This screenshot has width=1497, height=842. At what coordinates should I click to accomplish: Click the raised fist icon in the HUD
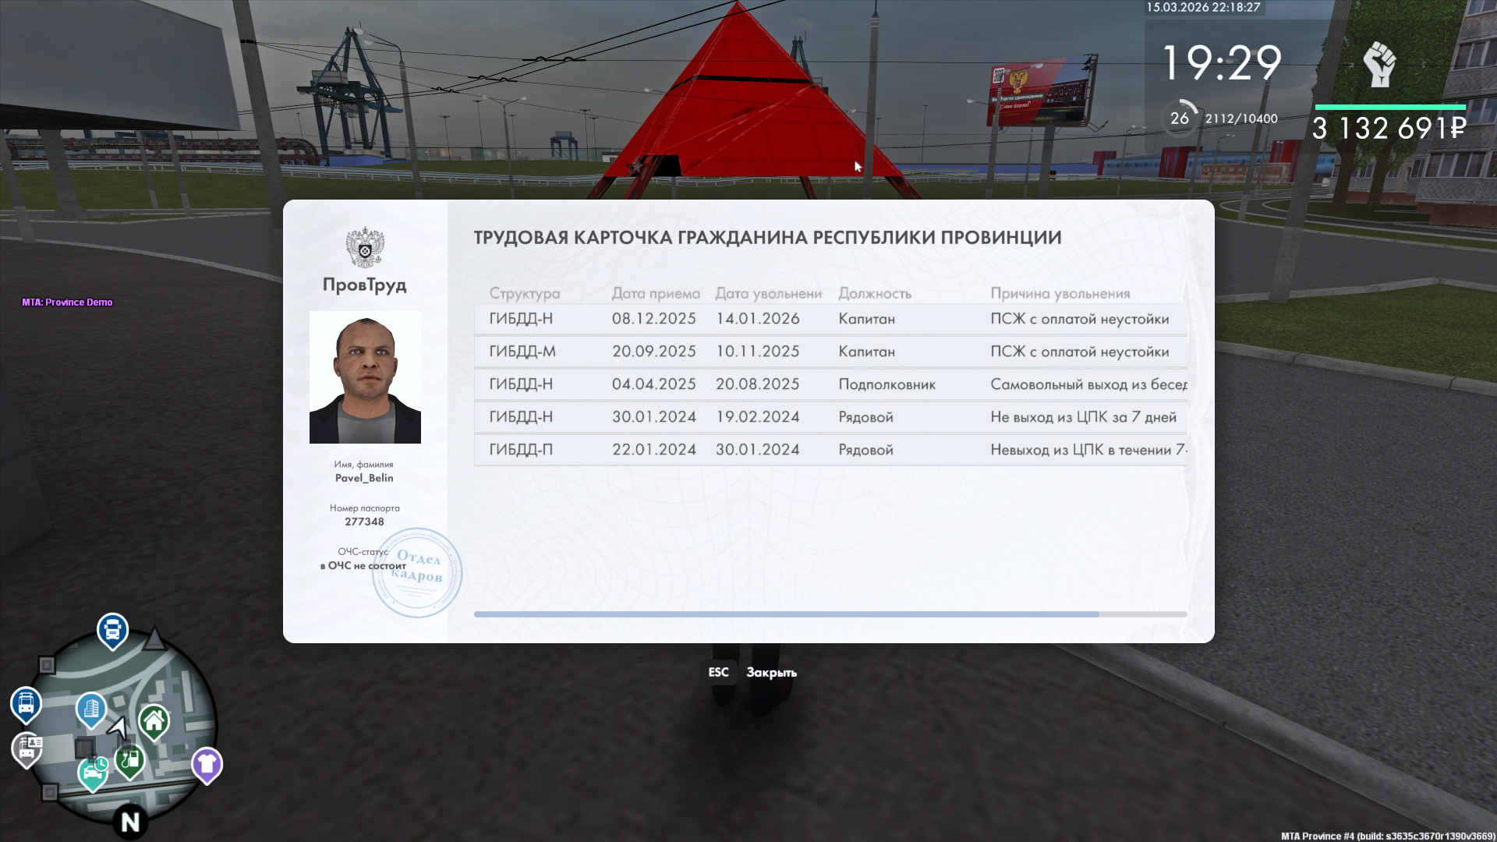click(1378, 64)
